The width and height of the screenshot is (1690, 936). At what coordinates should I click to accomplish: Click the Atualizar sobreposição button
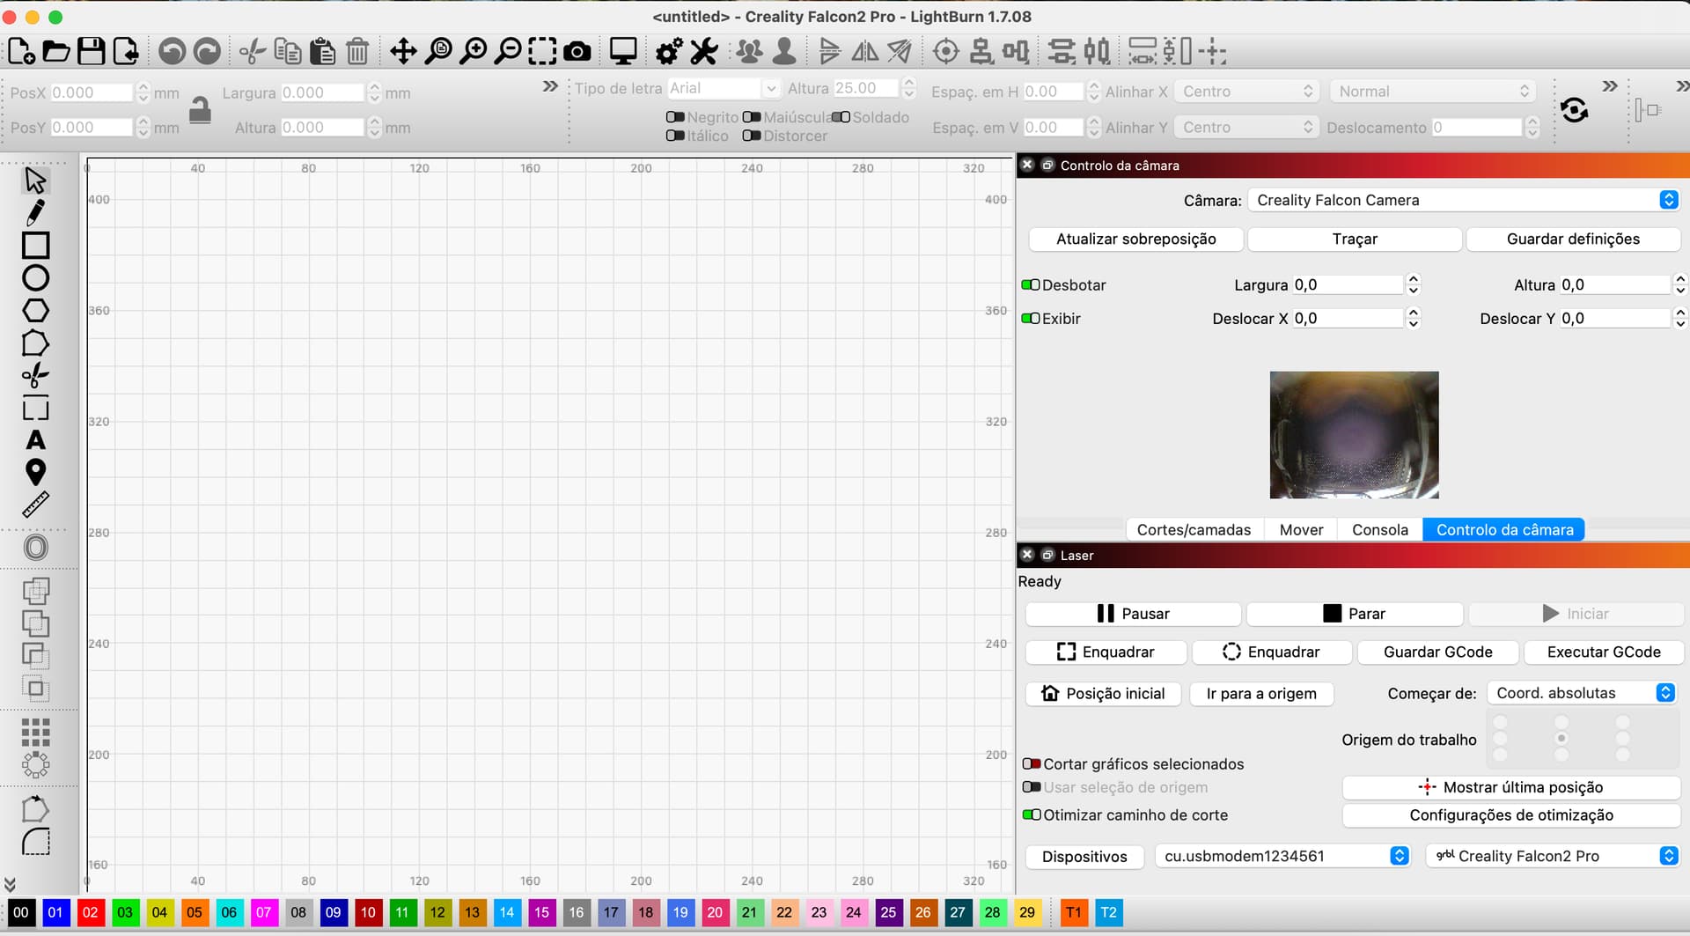[1135, 240]
